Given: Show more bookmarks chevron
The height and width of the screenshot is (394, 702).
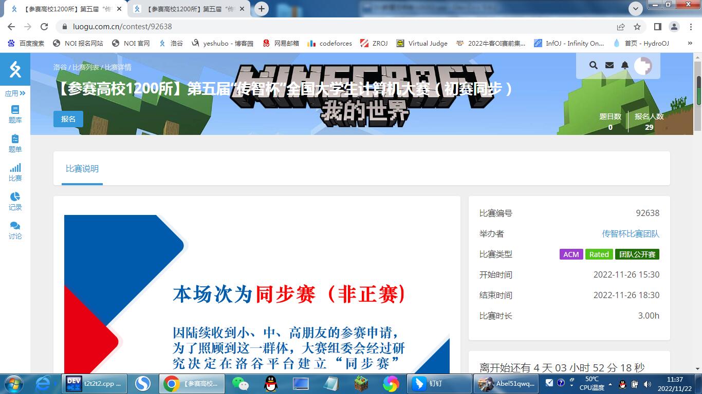Looking at the screenshot, I should coord(690,44).
